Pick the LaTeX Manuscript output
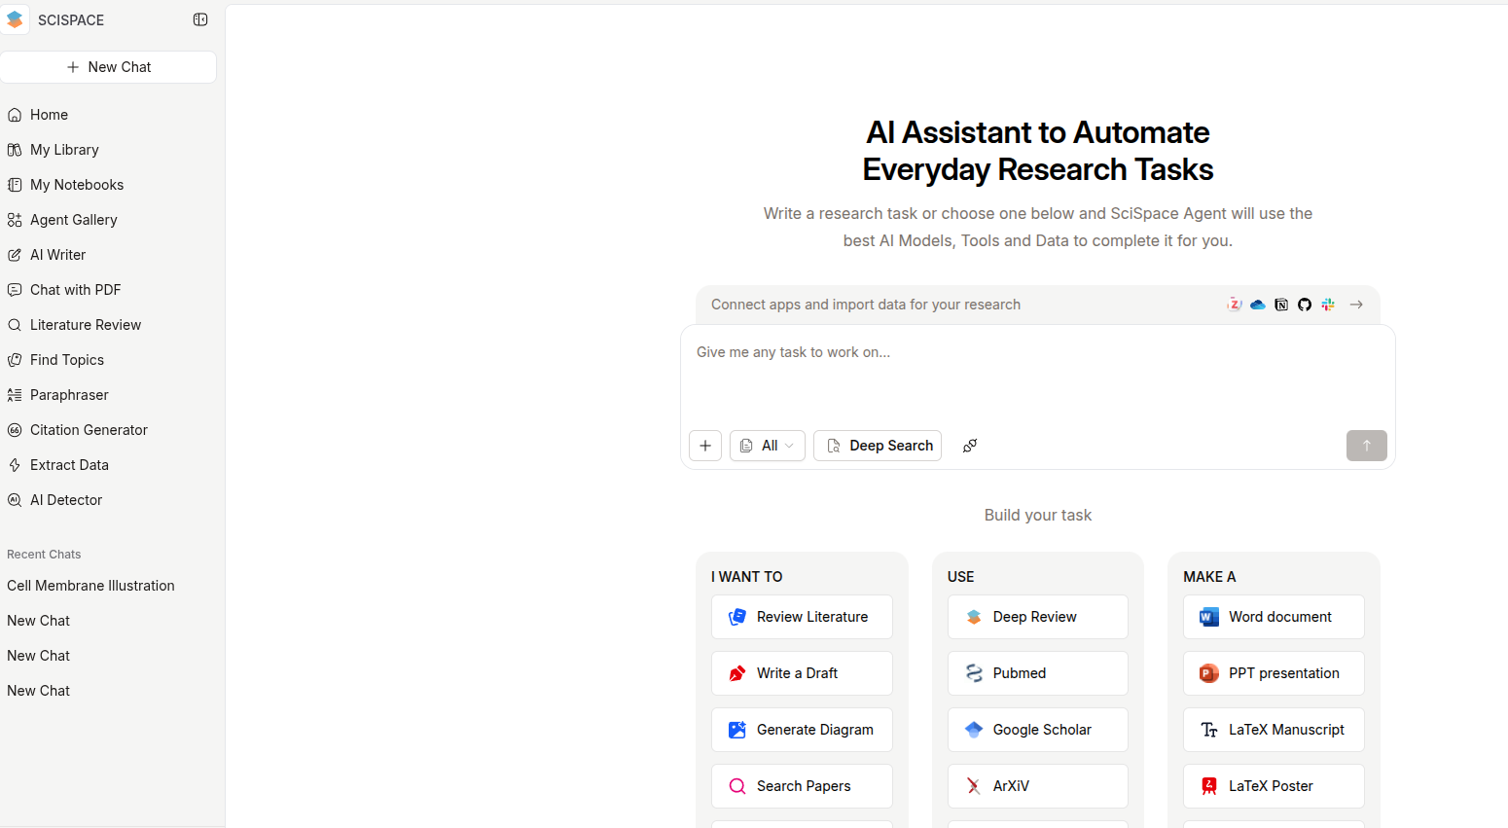The width and height of the screenshot is (1508, 828). point(1274,730)
